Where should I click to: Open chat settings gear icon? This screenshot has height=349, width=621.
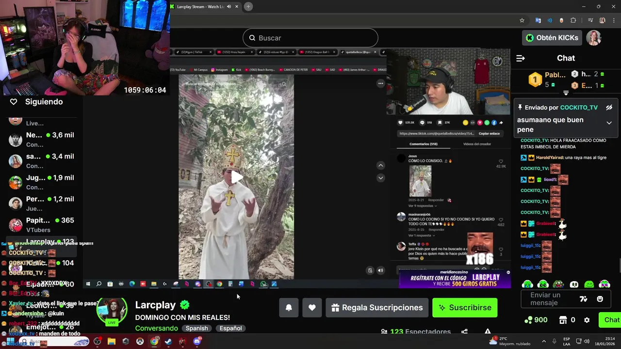point(587,320)
